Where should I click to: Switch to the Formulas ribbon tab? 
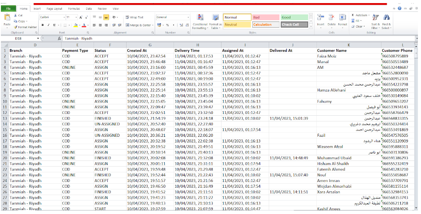pyautogui.click(x=73, y=8)
